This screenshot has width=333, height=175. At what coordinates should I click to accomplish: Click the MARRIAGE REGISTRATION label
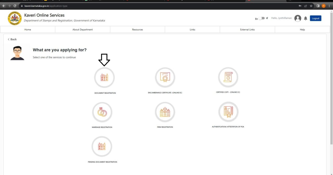click(x=102, y=127)
